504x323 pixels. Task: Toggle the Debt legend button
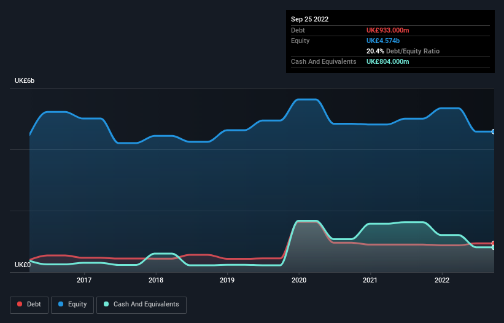29,305
